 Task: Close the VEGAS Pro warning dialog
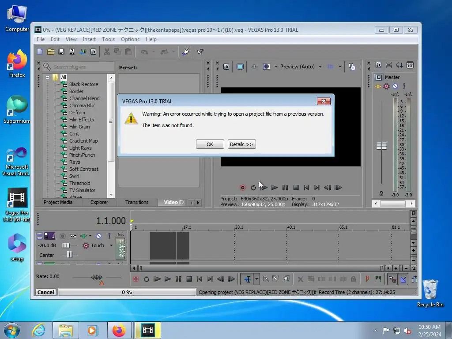(324, 101)
